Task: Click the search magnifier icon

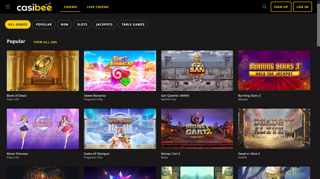Action: tap(264, 7)
